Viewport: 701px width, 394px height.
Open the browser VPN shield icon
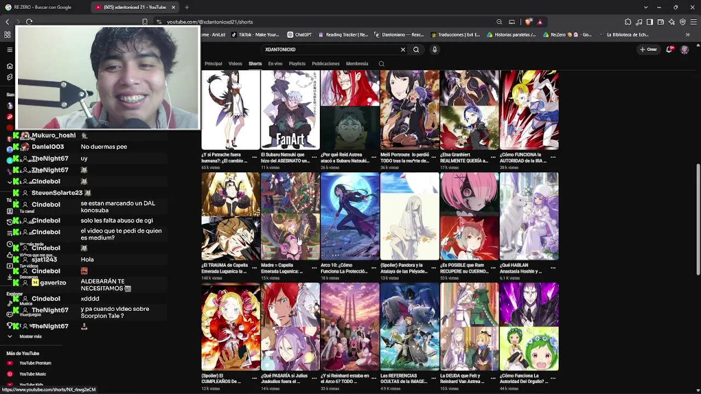(682, 22)
